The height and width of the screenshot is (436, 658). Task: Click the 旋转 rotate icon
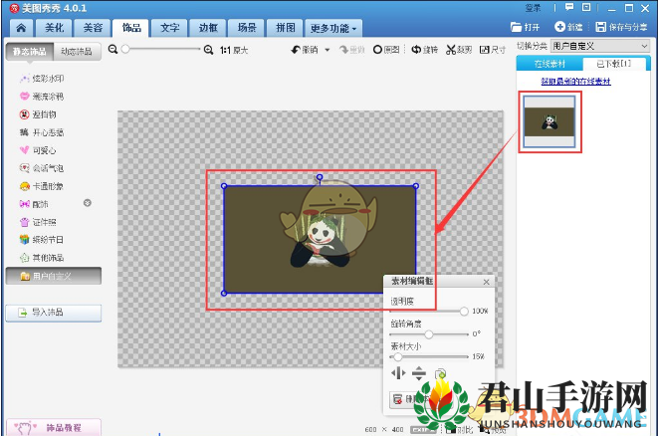click(x=416, y=50)
